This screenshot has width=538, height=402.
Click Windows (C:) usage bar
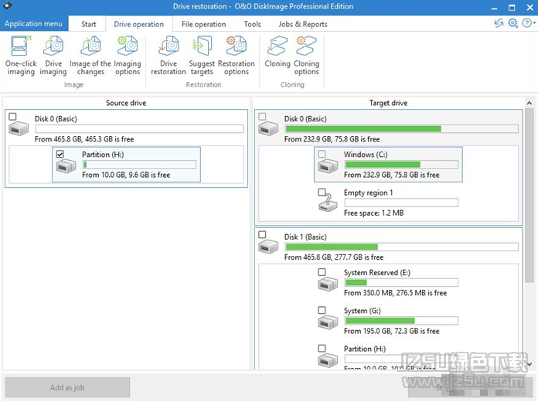coord(401,165)
